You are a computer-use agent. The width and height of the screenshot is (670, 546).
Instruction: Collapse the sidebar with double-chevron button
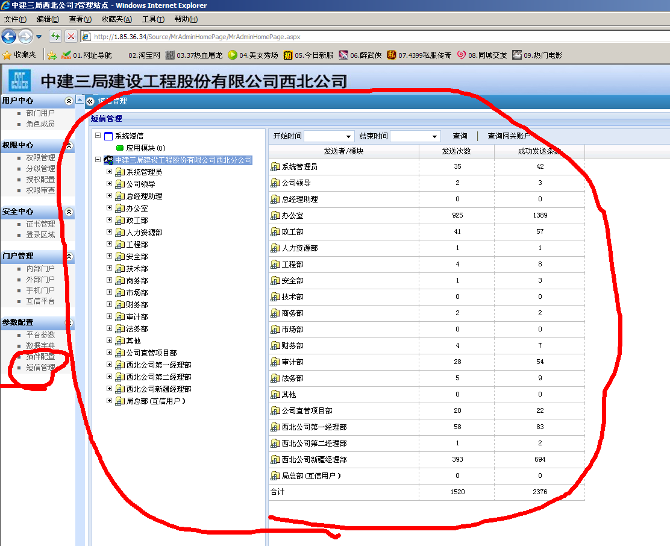click(x=90, y=102)
